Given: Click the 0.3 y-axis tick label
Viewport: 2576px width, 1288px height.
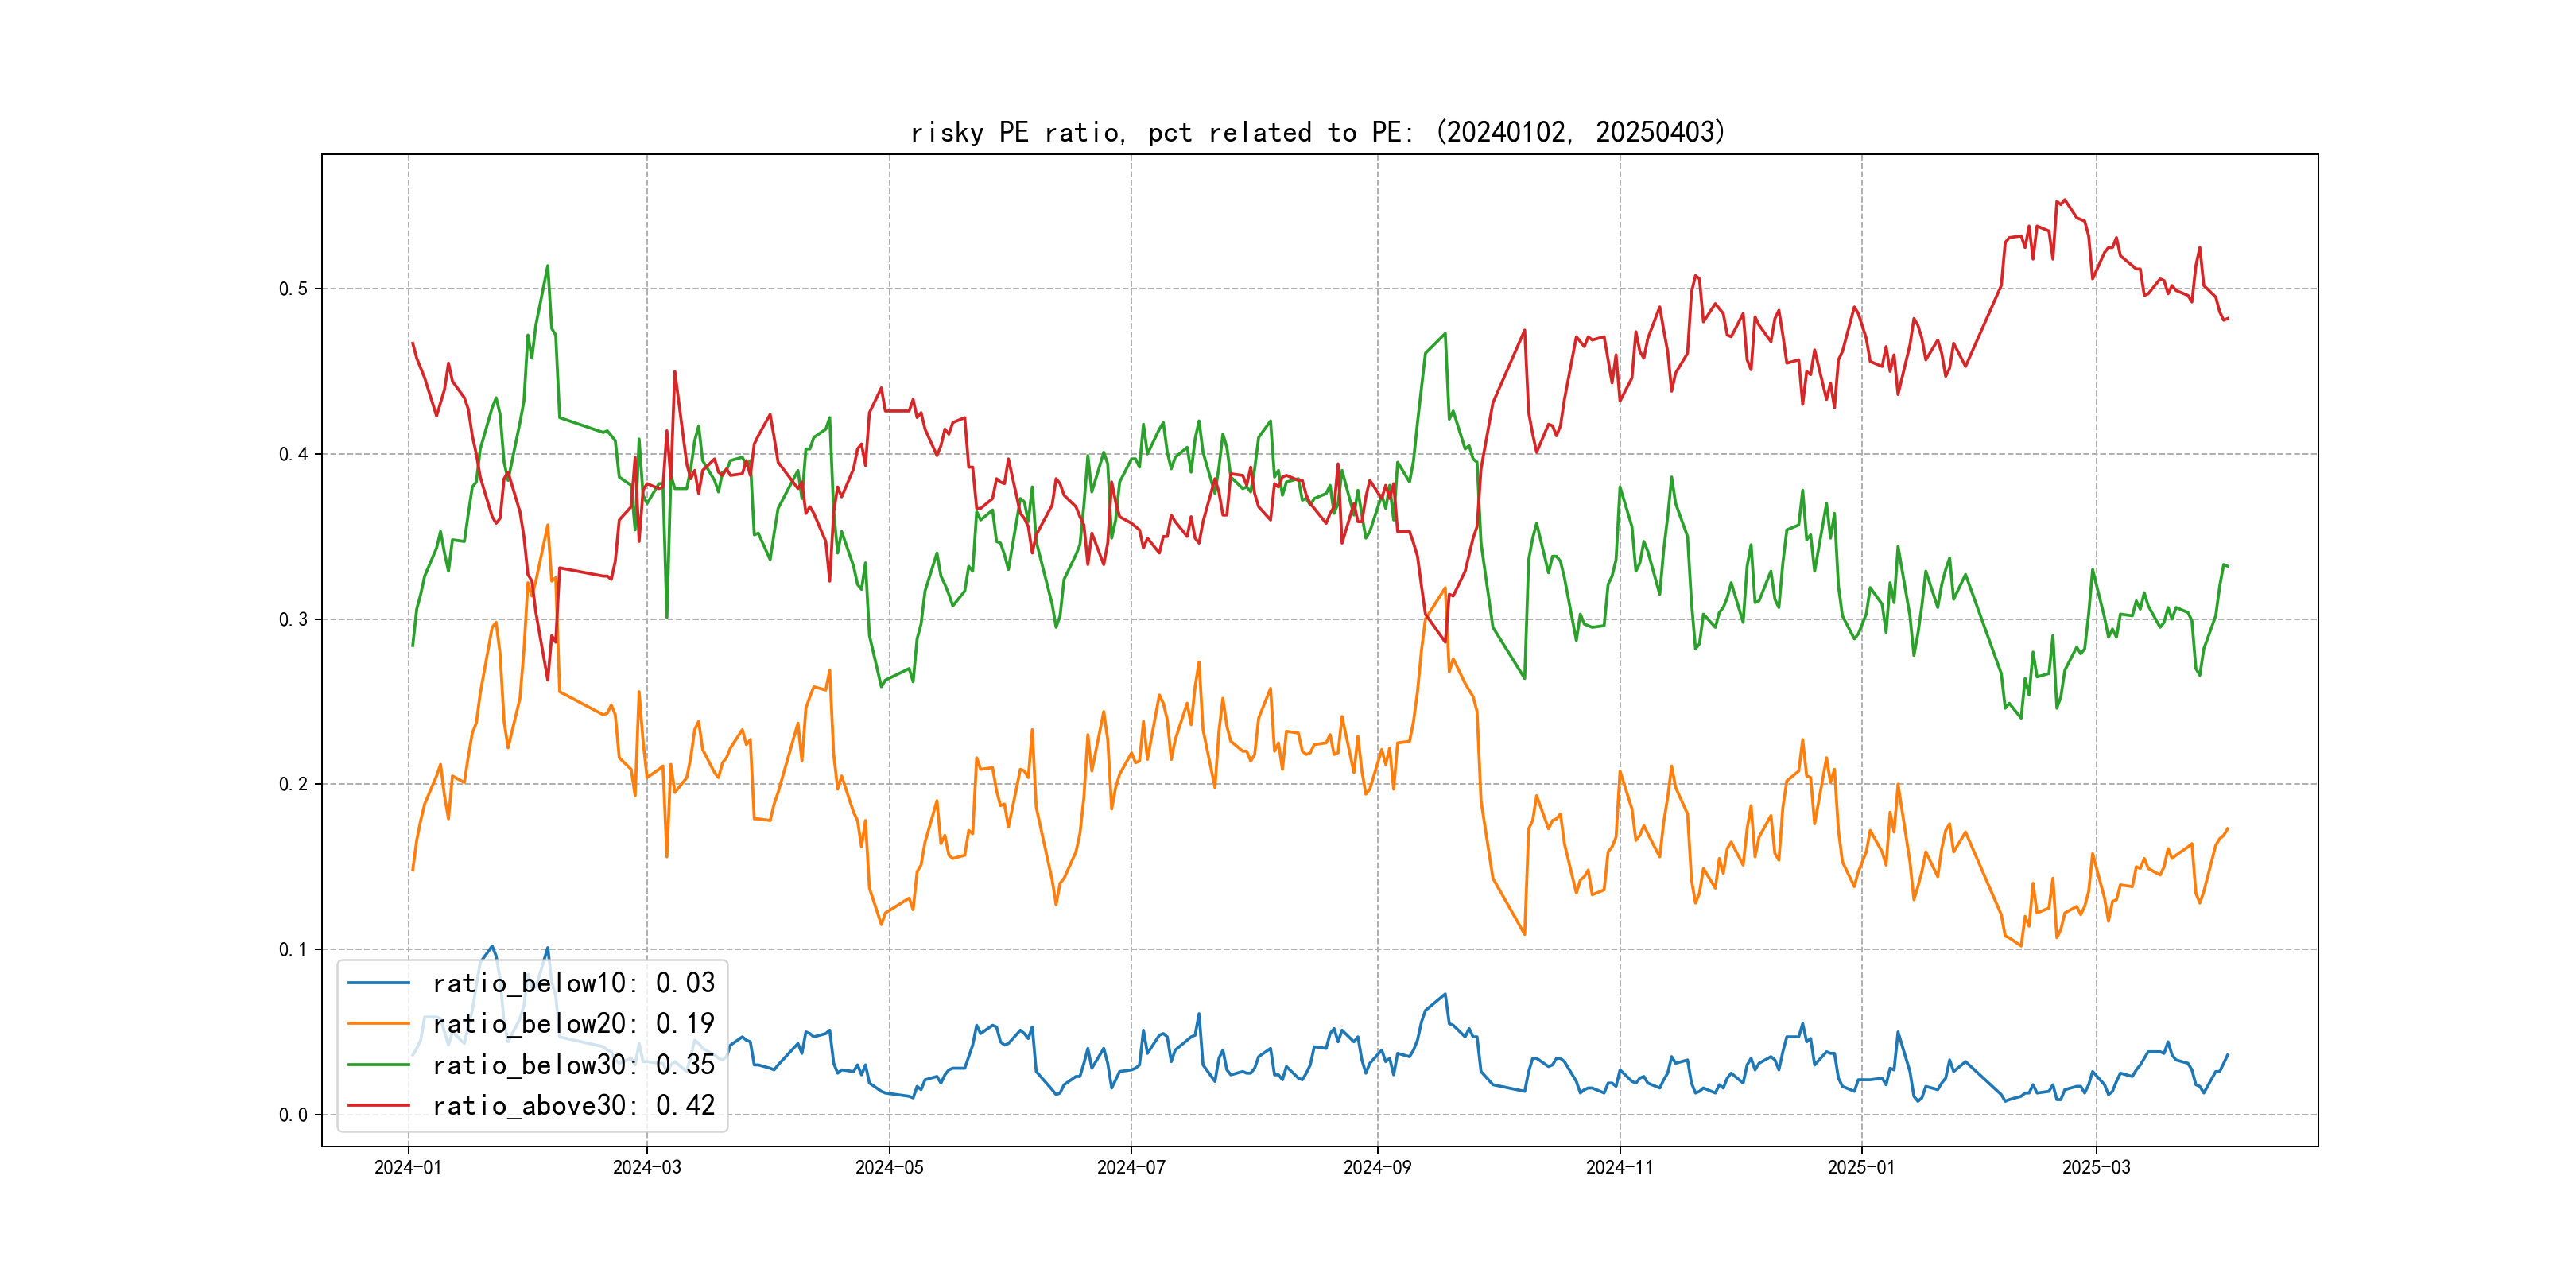Looking at the screenshot, I should (x=293, y=619).
